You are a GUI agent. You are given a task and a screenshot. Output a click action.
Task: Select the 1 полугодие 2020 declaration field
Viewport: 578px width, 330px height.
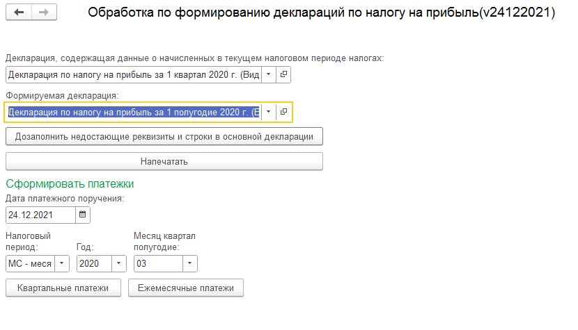click(x=132, y=112)
